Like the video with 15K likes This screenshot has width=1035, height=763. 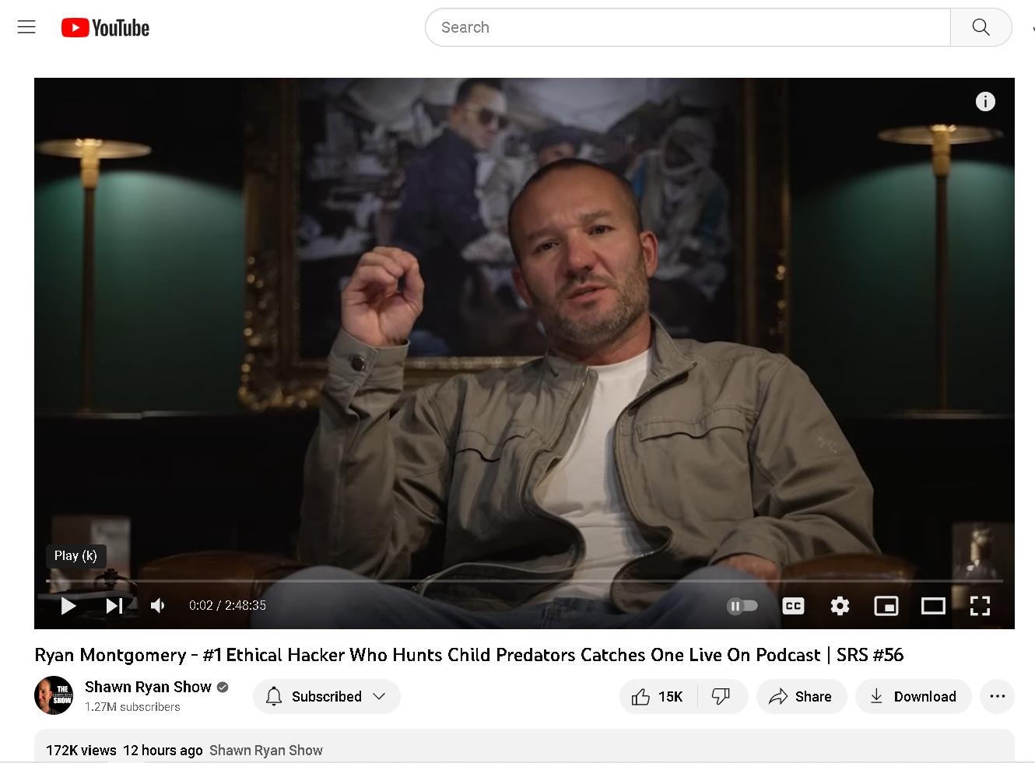[658, 696]
